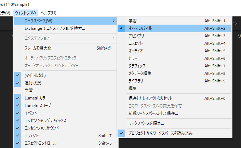Open the ウィンドウ(W) menu
The image size is (241, 148).
click(25, 13)
